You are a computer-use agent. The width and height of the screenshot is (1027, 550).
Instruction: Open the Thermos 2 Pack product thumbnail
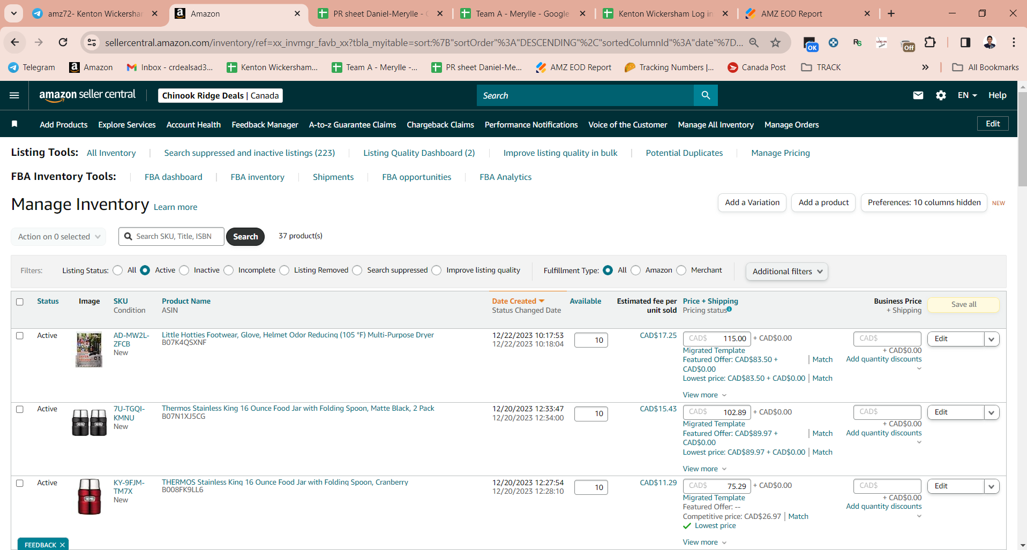point(89,422)
